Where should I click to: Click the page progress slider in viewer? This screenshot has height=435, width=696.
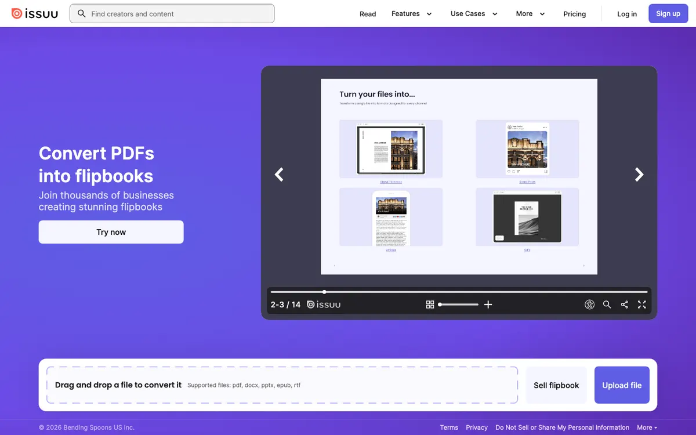coord(459,292)
